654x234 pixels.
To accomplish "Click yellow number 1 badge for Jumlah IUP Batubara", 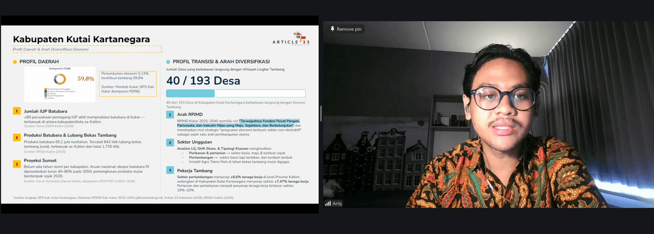I will point(17,111).
